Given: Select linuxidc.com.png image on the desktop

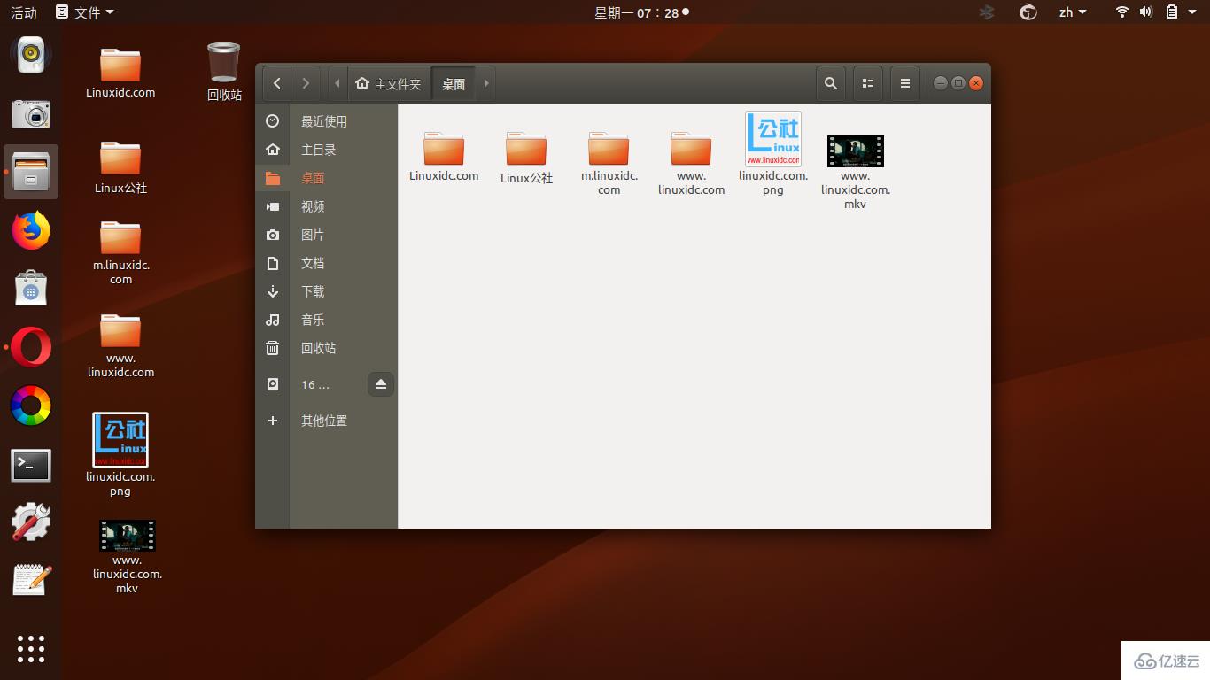Looking at the screenshot, I should [x=120, y=440].
